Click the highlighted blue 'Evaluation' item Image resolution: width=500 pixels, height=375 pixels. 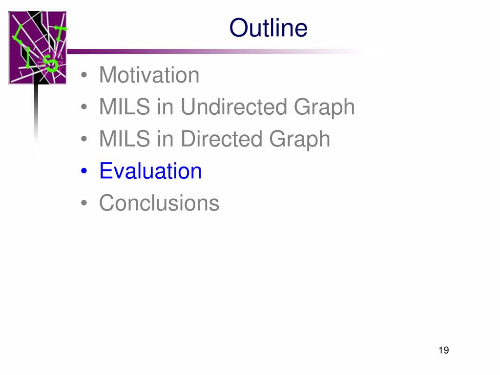click(150, 171)
